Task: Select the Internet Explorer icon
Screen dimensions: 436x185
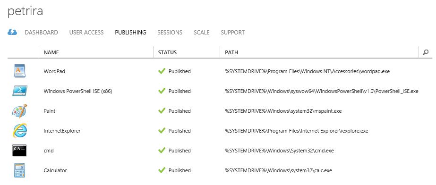Action: 20,131
